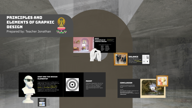
Task: Click the second source link in Conclusion
Action: coord(130,94)
